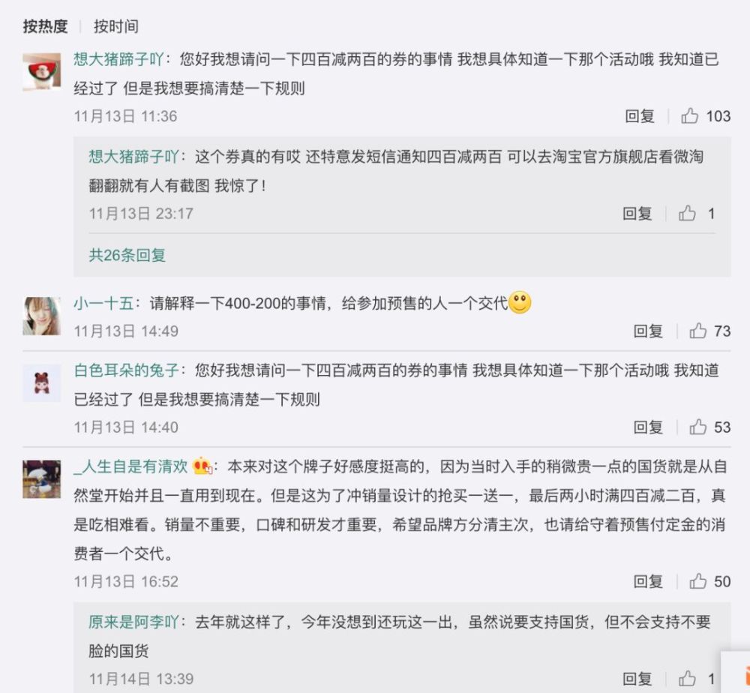Open 白色耳朵的兔子's avatar picture
Screen dimensions: 750x693
(41, 383)
